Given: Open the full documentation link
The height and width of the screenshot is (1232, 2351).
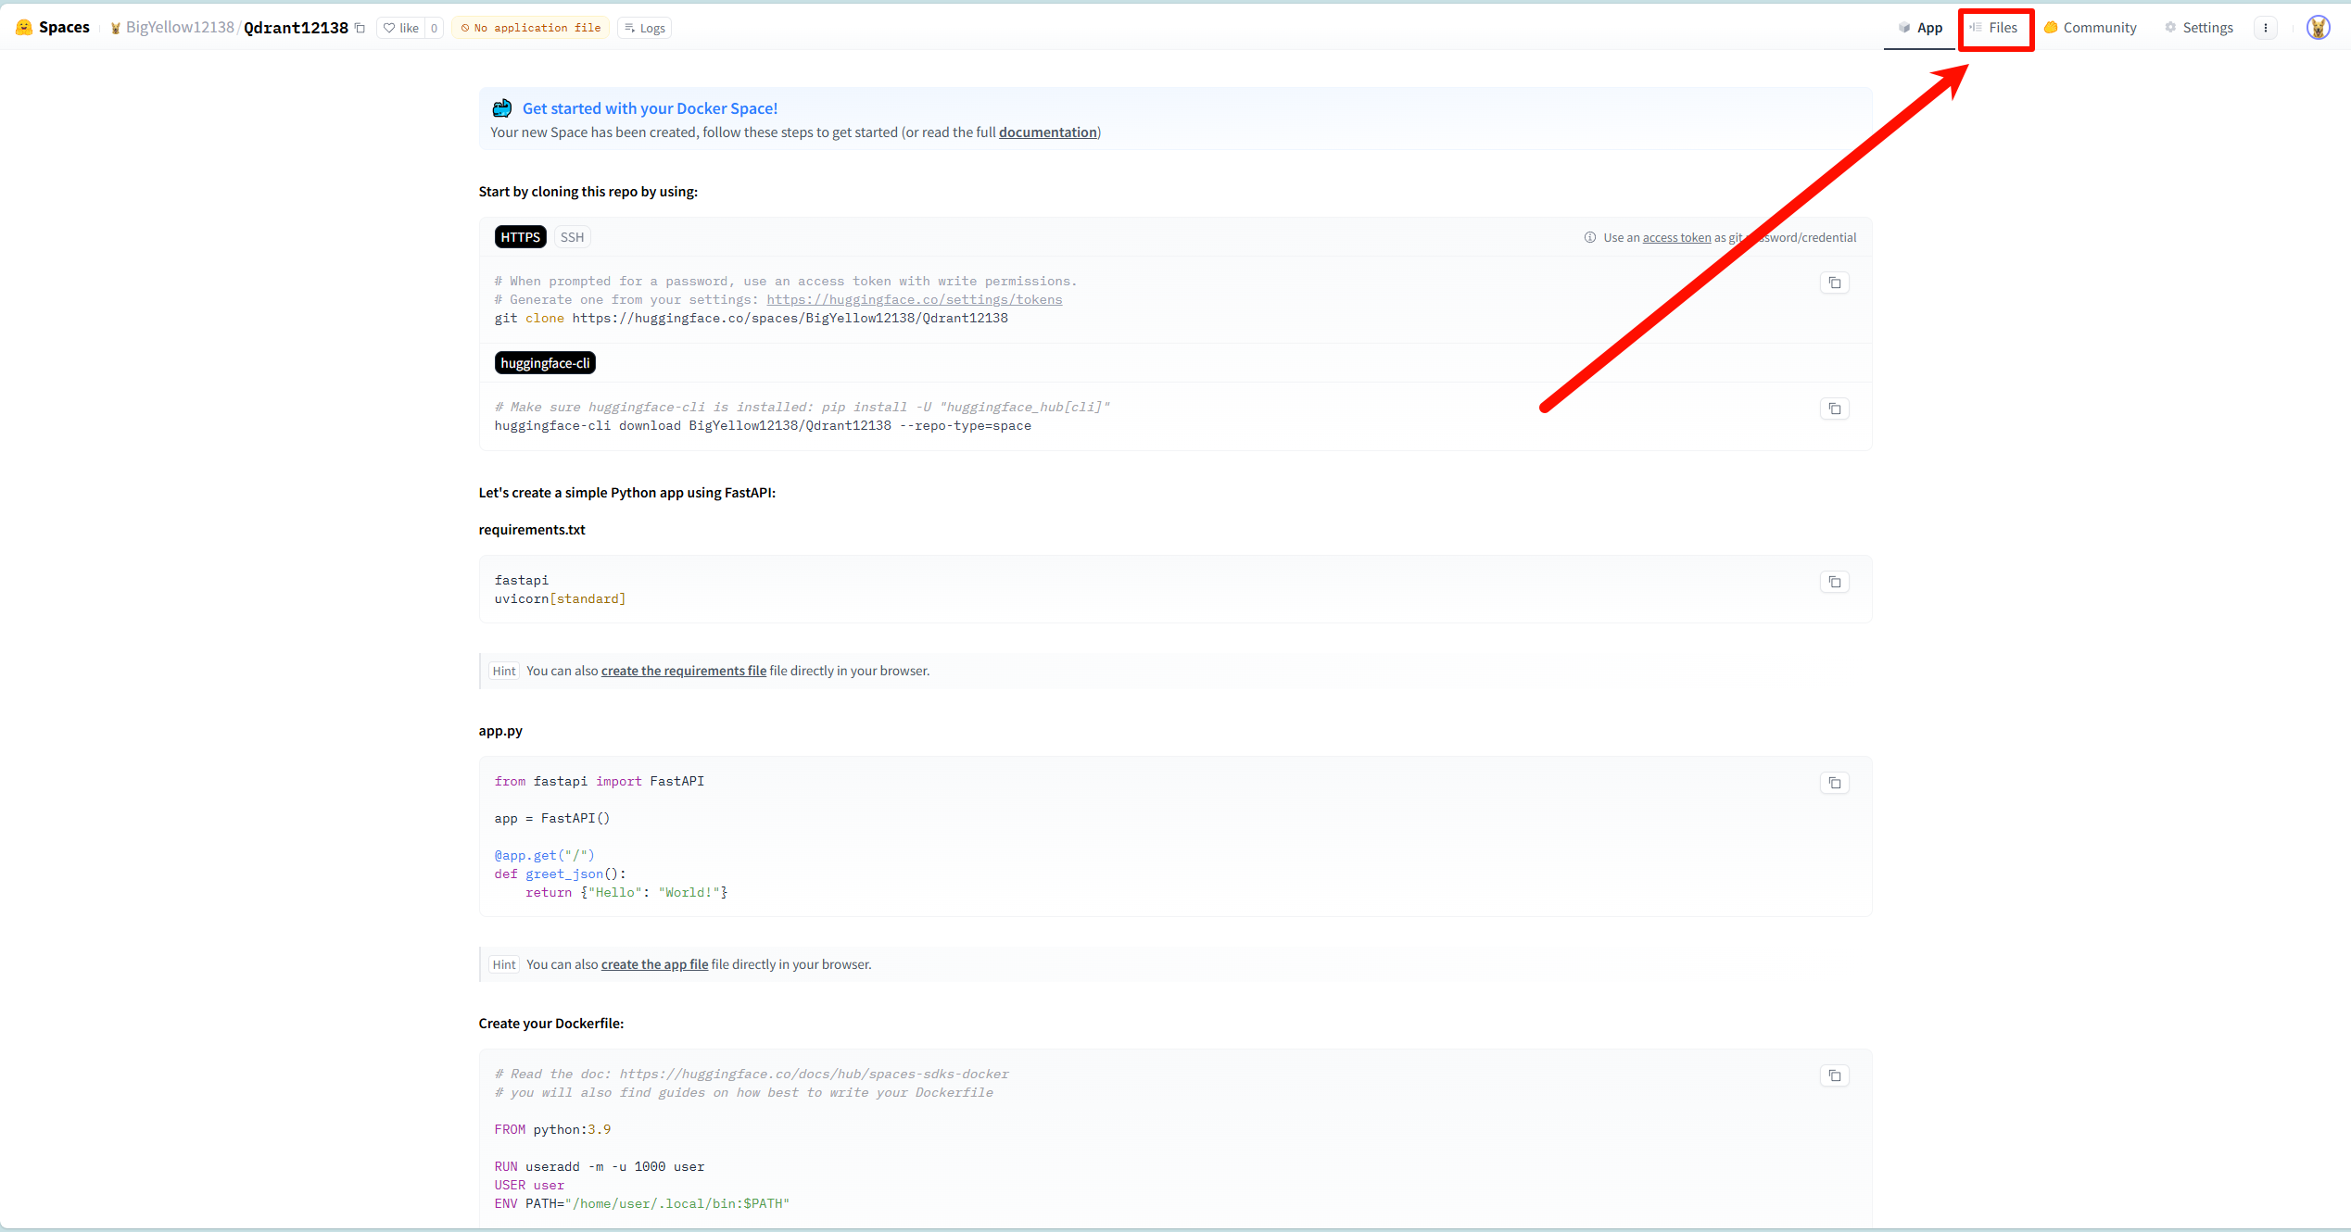Looking at the screenshot, I should click(1047, 132).
